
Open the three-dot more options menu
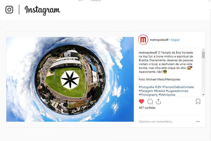pyautogui.click(x=198, y=121)
